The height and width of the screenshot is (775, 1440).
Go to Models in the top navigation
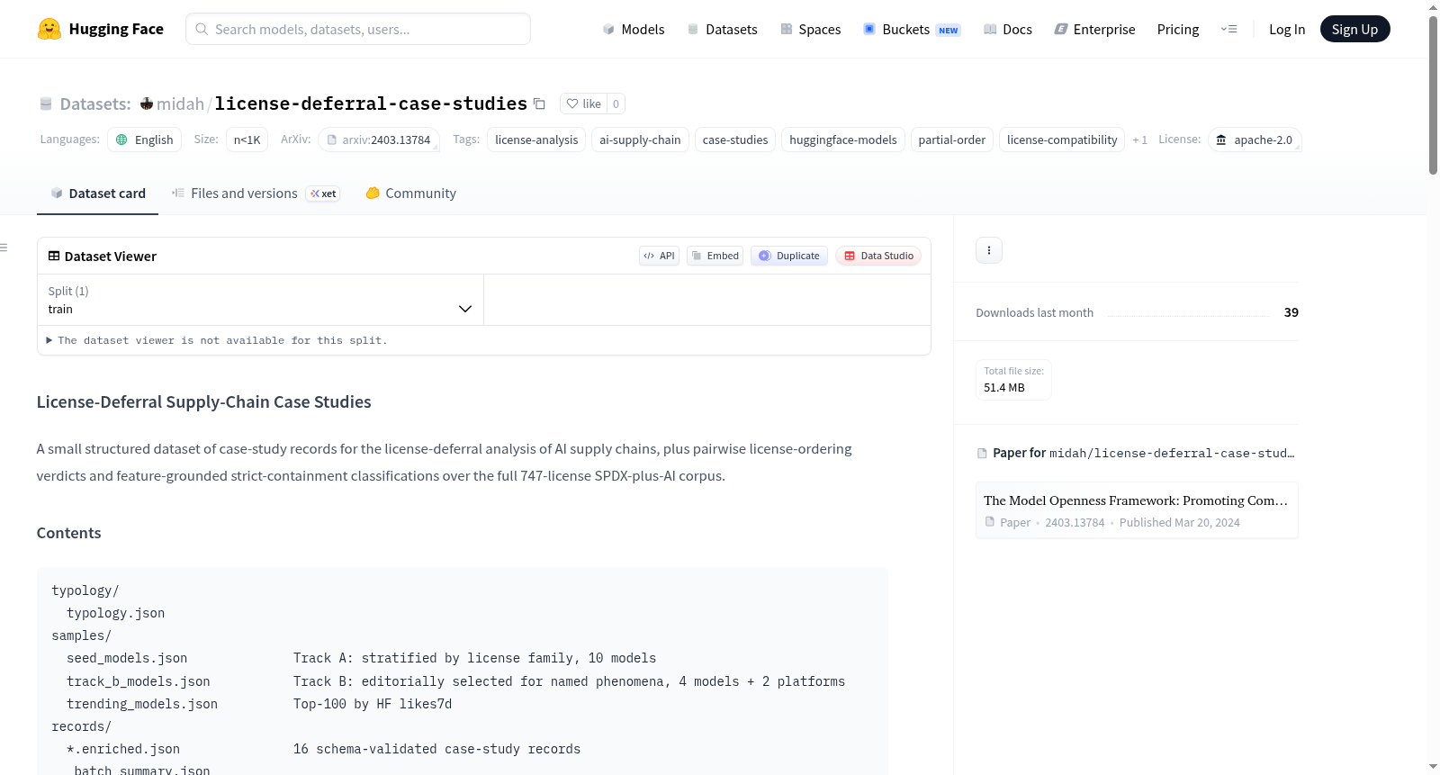(634, 29)
